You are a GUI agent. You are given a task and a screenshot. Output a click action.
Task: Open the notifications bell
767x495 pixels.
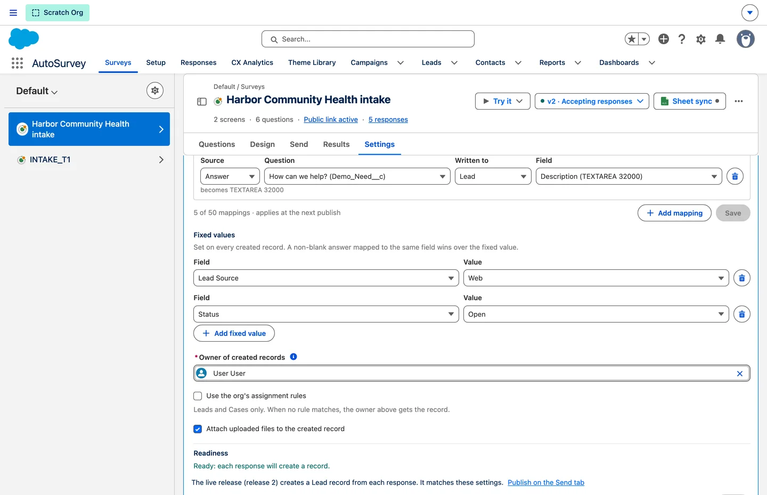pyautogui.click(x=720, y=39)
